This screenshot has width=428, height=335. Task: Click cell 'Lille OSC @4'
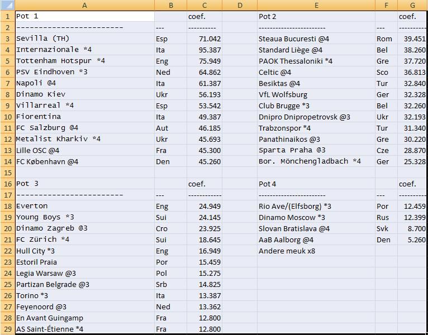(x=84, y=151)
